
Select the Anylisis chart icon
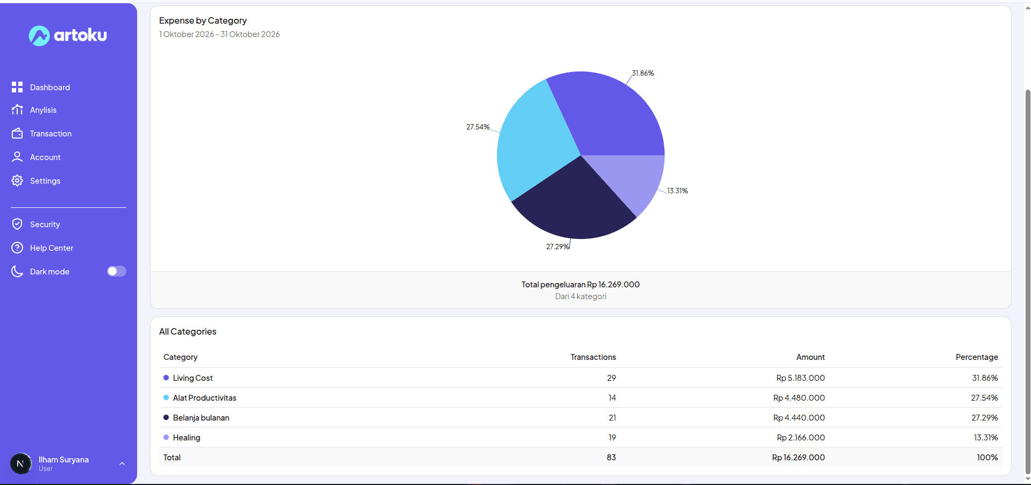(17, 110)
